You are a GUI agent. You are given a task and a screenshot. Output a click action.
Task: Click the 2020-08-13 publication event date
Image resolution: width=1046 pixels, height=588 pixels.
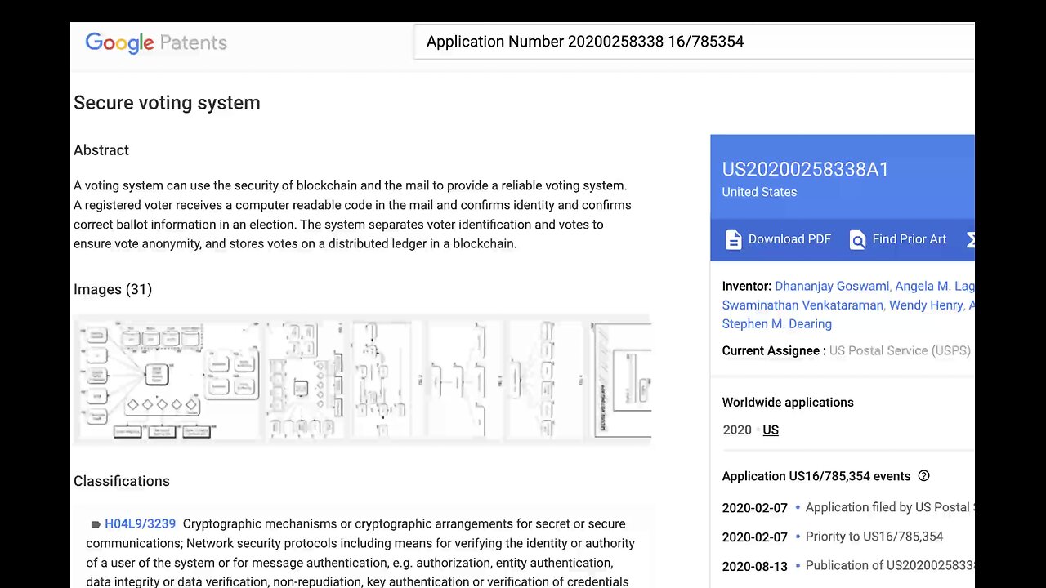755,566
